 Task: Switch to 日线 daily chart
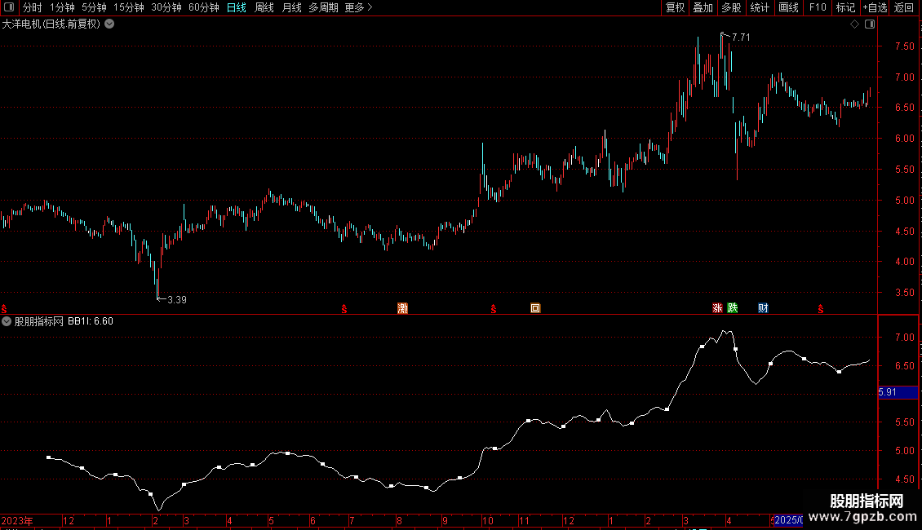coord(237,7)
